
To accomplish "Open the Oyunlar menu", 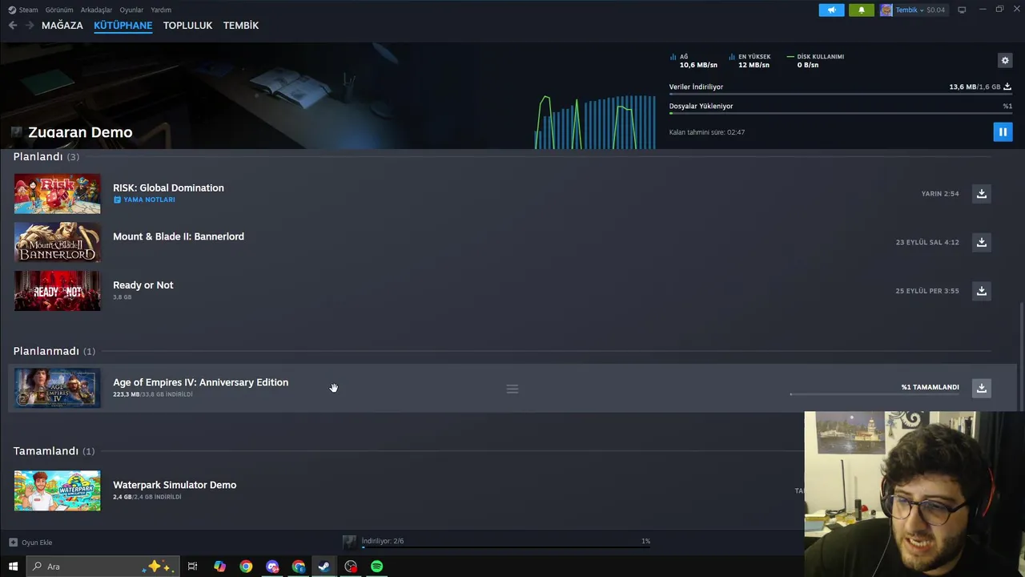I will point(131,10).
